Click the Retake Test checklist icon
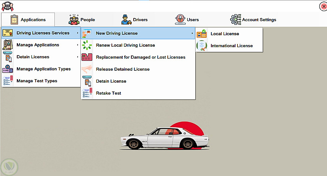327x176 pixels. (87, 93)
